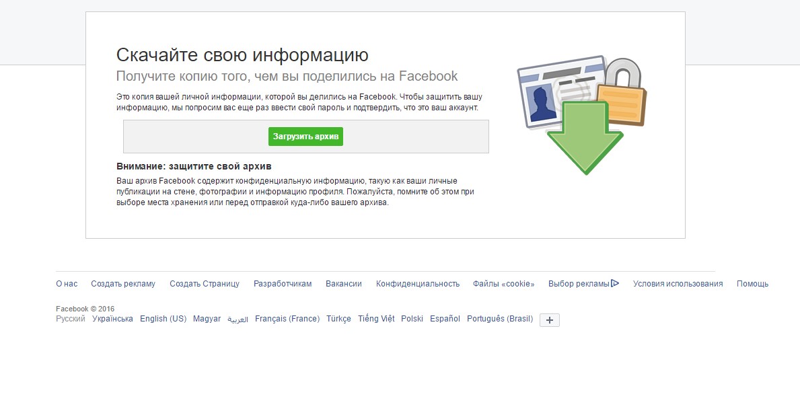The height and width of the screenshot is (417, 800).
Task: Show more languages with plus button
Action: [x=550, y=320]
